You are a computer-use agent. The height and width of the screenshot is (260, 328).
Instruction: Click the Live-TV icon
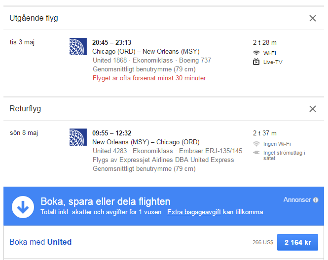point(256,62)
